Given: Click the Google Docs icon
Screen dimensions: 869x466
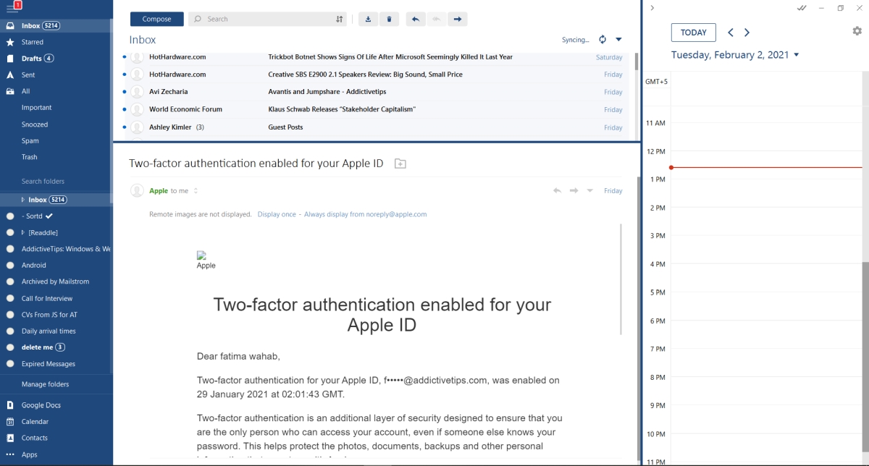Looking at the screenshot, I should pos(10,405).
